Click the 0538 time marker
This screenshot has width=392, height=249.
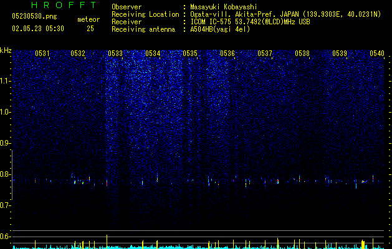click(x=302, y=53)
